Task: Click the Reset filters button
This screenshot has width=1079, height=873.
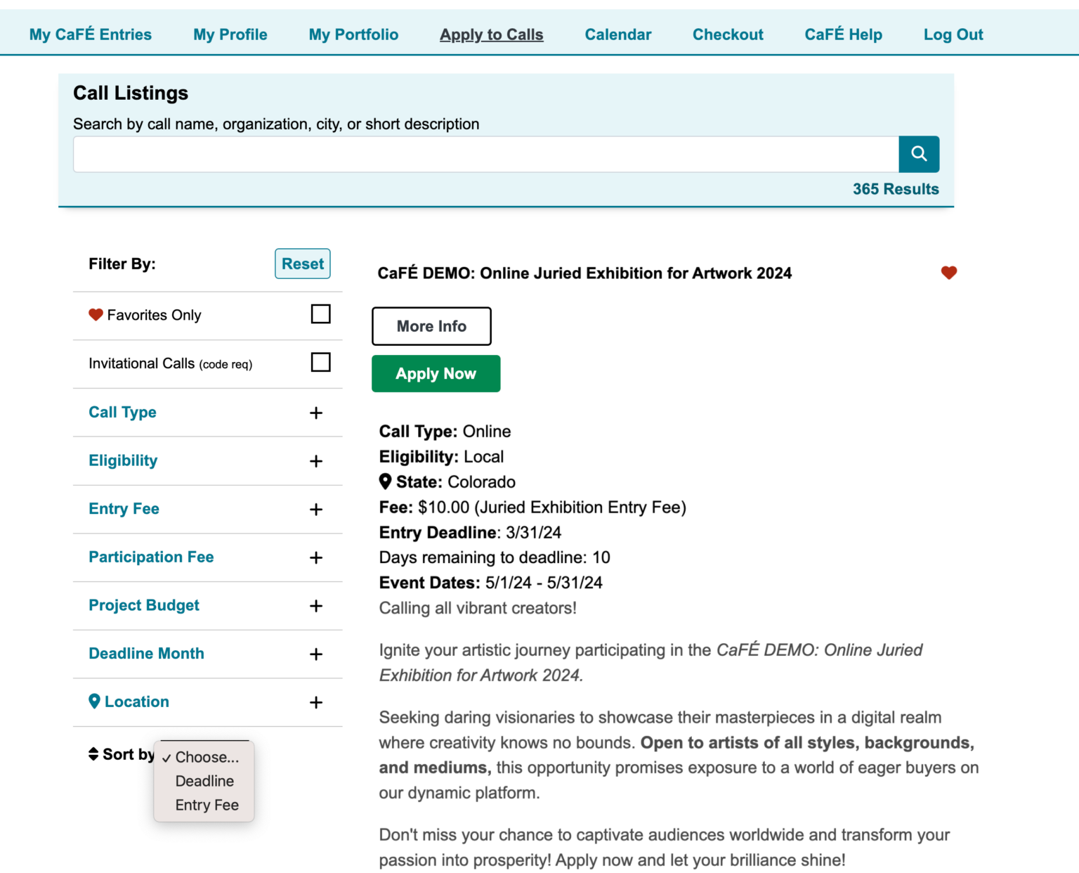Action: click(302, 264)
